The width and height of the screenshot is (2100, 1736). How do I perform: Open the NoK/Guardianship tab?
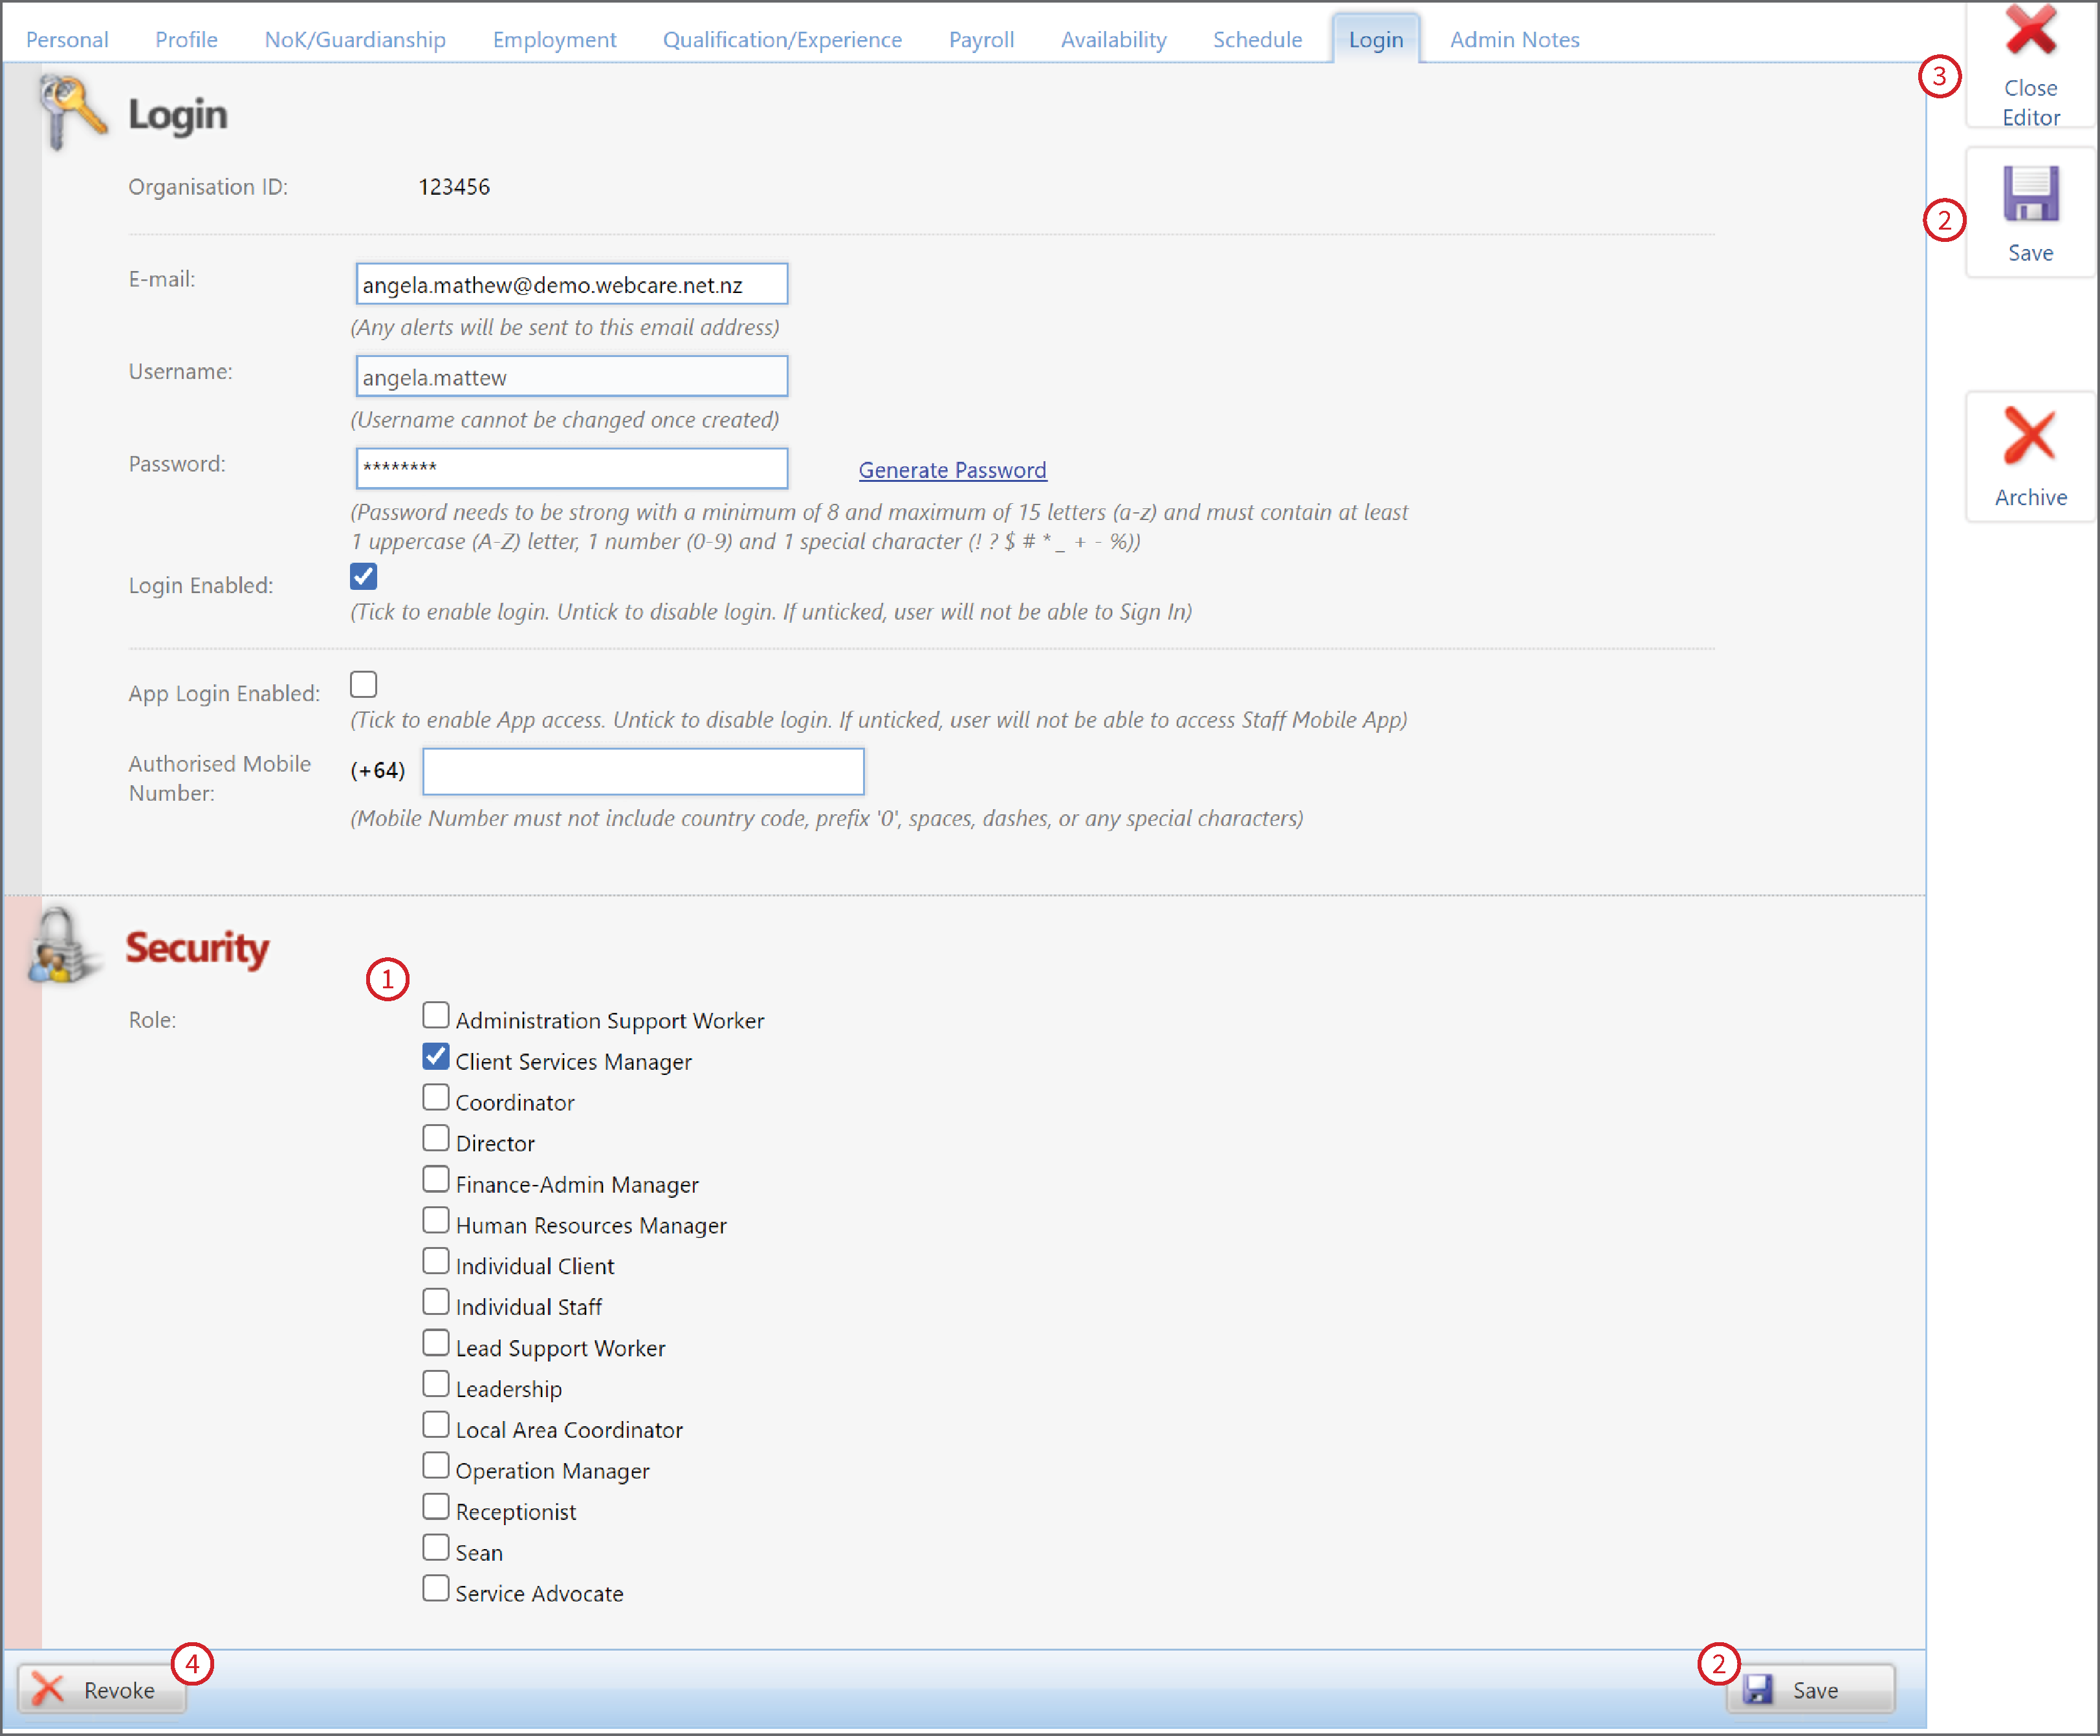point(355,40)
